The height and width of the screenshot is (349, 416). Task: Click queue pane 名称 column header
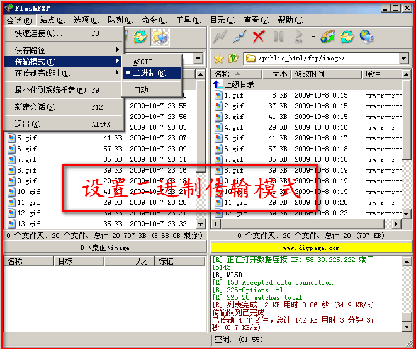click(x=29, y=261)
